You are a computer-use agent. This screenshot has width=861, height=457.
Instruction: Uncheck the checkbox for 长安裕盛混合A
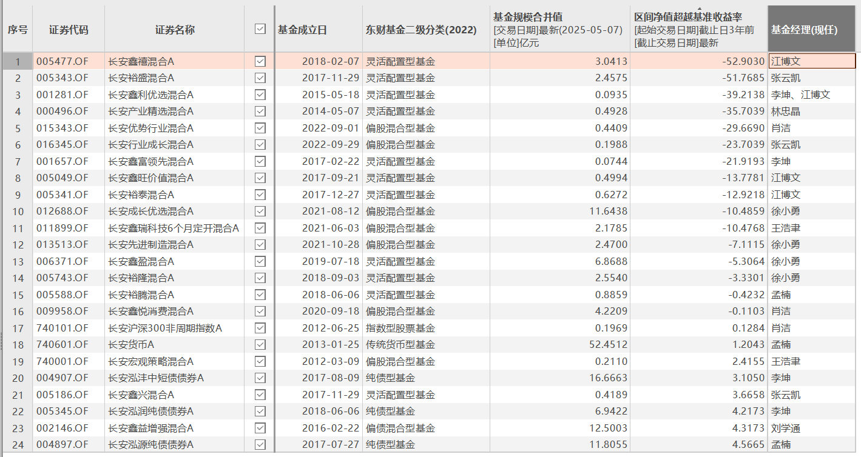[x=260, y=78]
